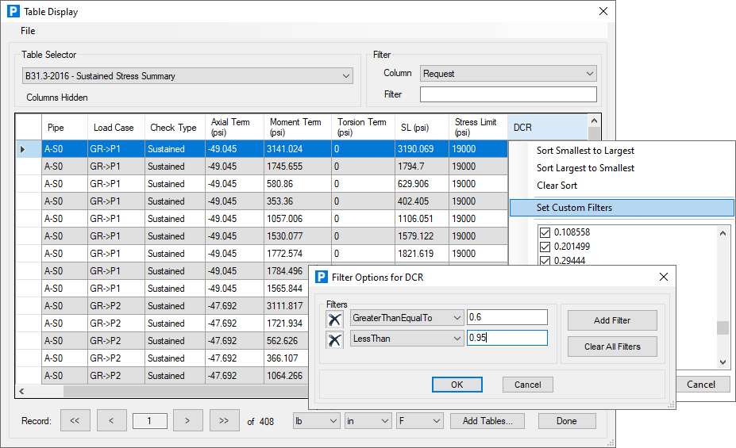Click the 0.6 filter value field
Screen dimensions: 736x448
(x=507, y=317)
